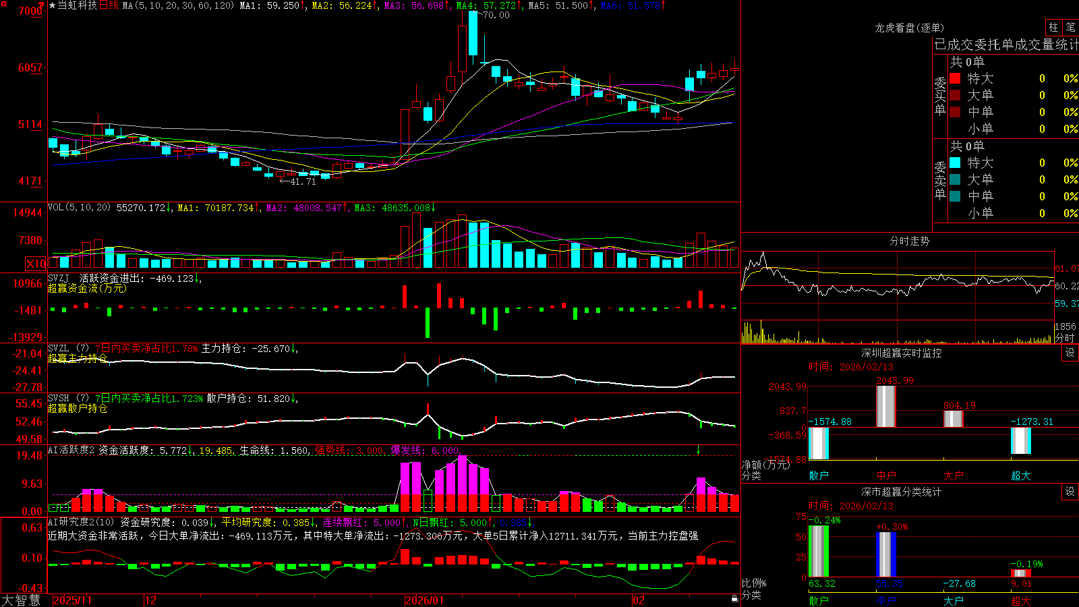The width and height of the screenshot is (1079, 607).
Task: Click the VOL(5,10,20) indicator label
Action: 80,208
